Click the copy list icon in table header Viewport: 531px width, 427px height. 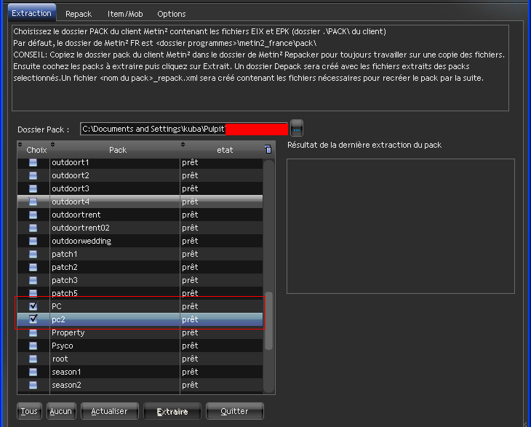268,149
